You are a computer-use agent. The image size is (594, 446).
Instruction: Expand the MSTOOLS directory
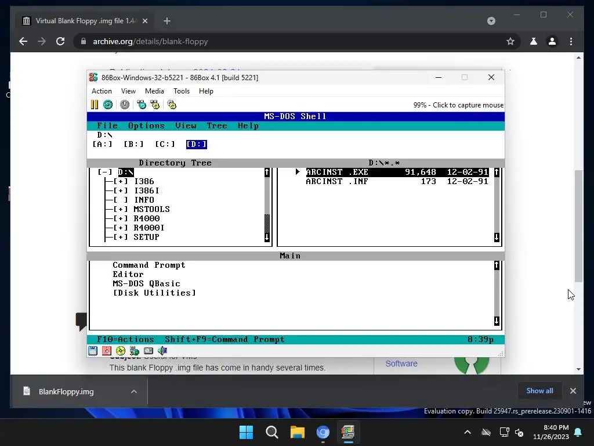point(121,209)
